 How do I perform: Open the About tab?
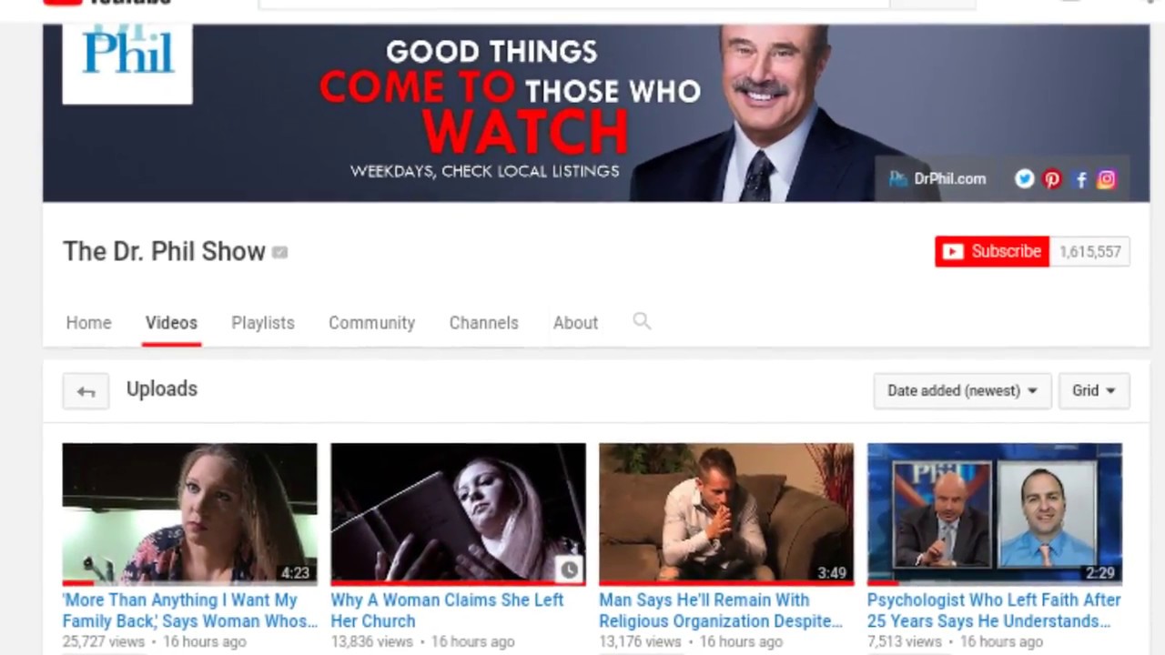pyautogui.click(x=575, y=323)
